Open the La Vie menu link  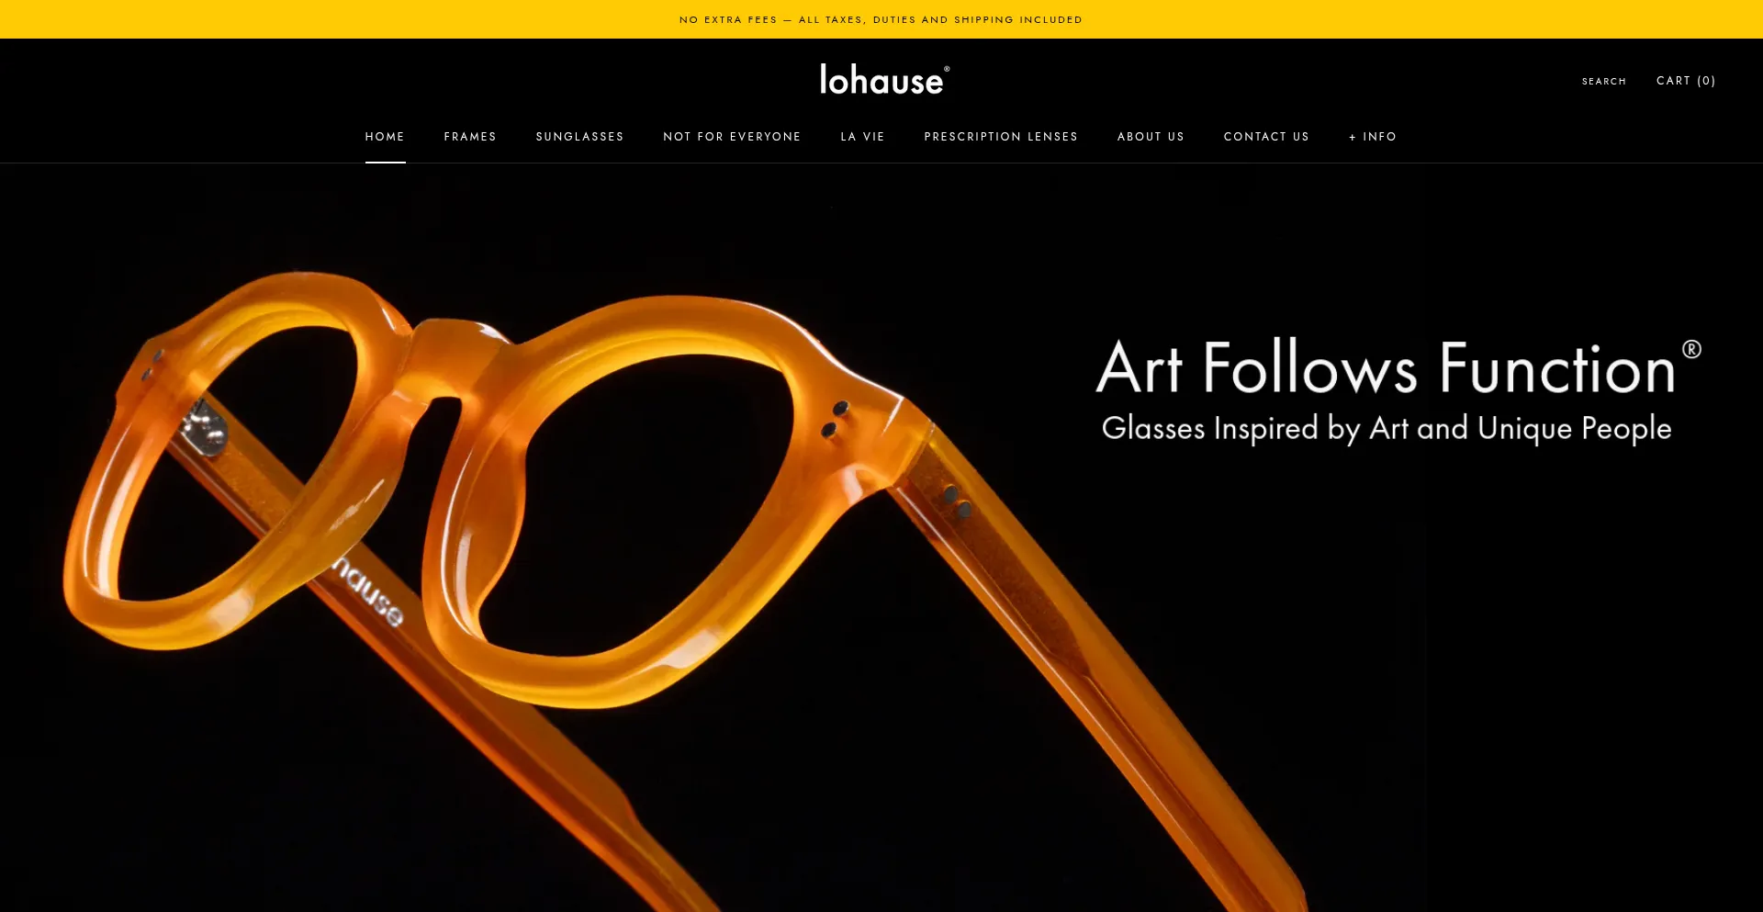pyautogui.click(x=862, y=137)
